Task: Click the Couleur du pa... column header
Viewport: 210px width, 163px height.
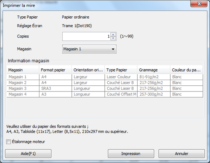Action: tap(186, 70)
